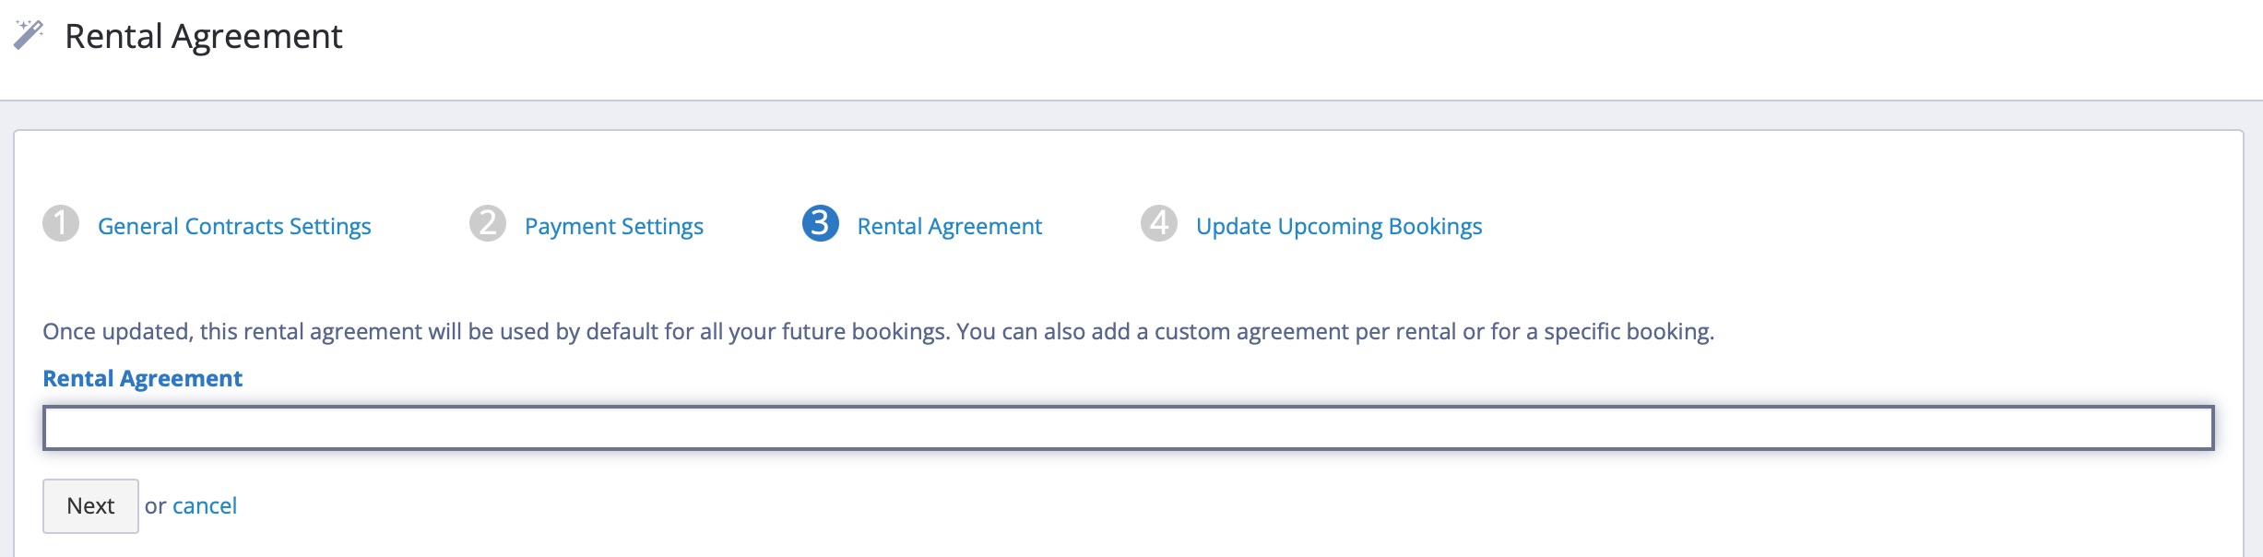Focus the Rental Agreement text field
Screen dimensions: 2263x557
(x=1128, y=428)
